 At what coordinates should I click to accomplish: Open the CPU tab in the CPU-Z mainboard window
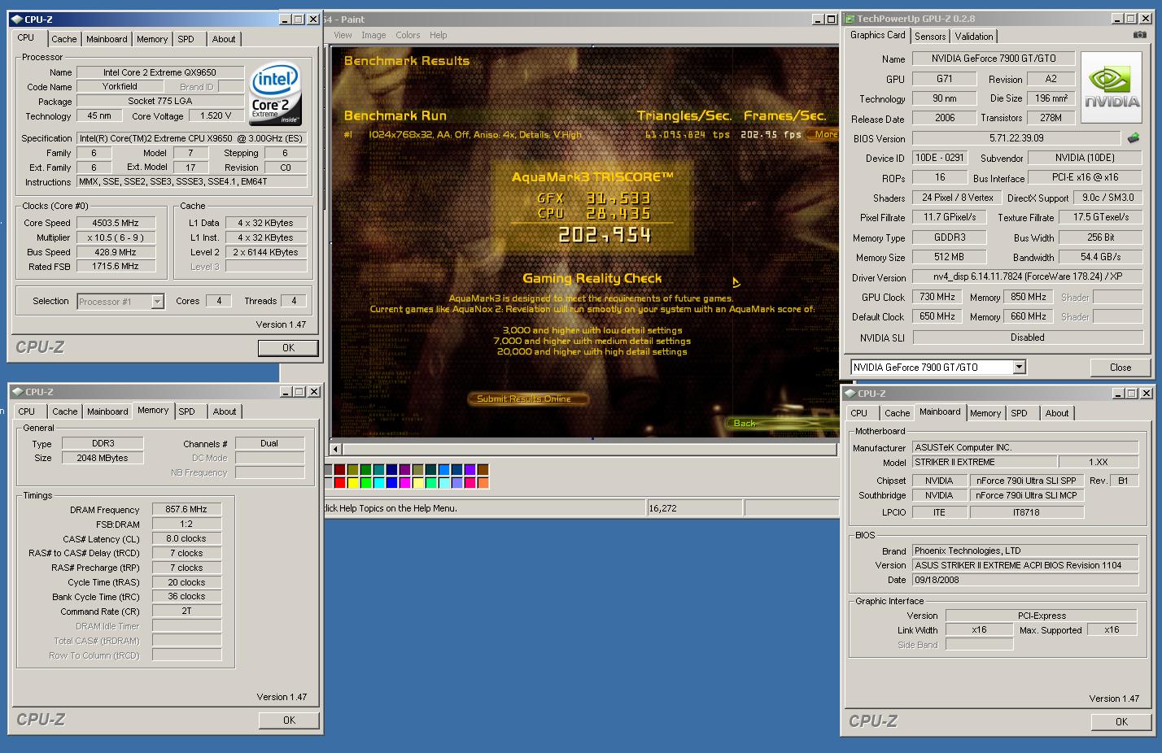(x=859, y=413)
